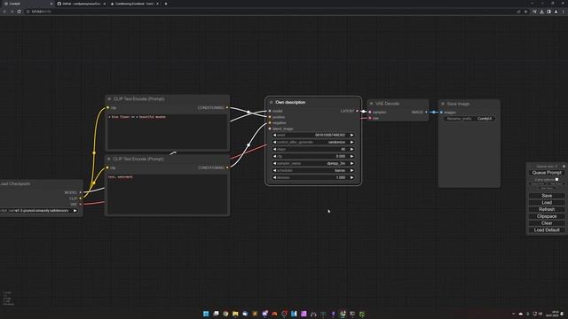Open the sampler_name dropdown showing dpmpp_2m
The width and height of the screenshot is (568, 319).
pos(313,163)
